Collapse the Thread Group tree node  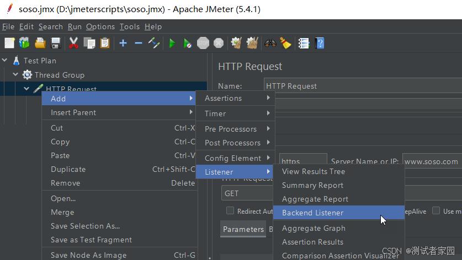[15, 74]
